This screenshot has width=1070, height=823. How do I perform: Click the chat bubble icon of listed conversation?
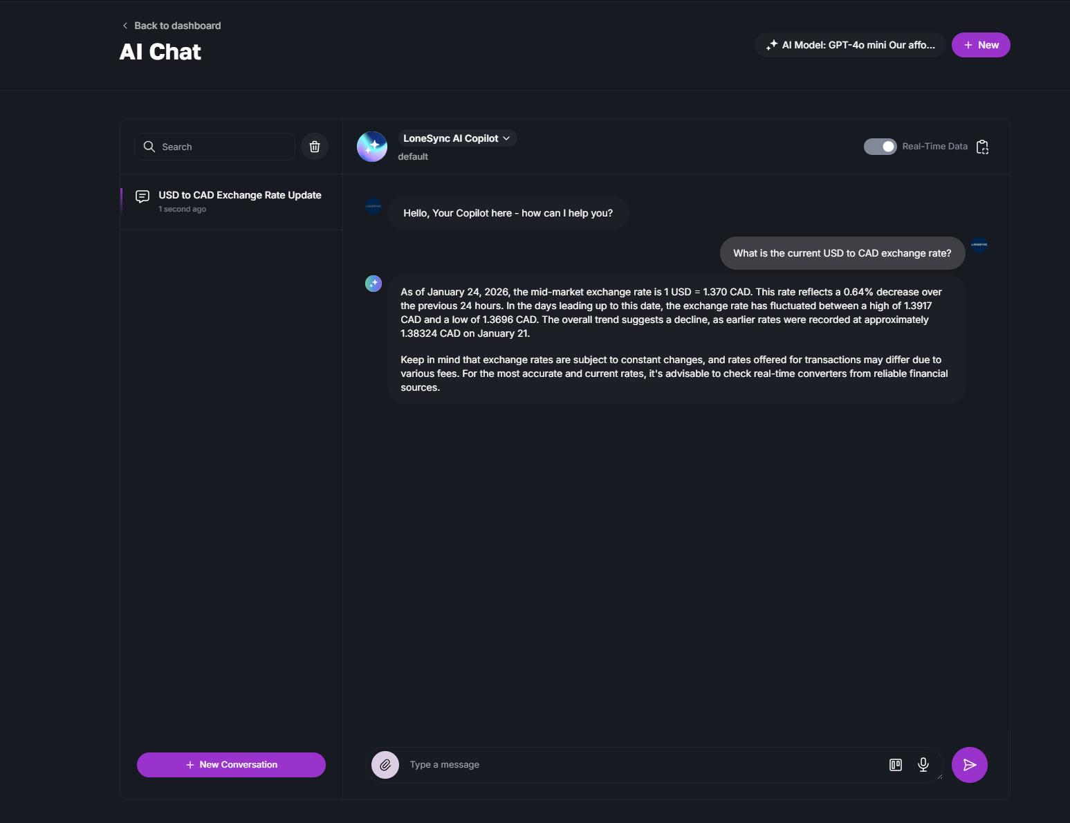[142, 196]
